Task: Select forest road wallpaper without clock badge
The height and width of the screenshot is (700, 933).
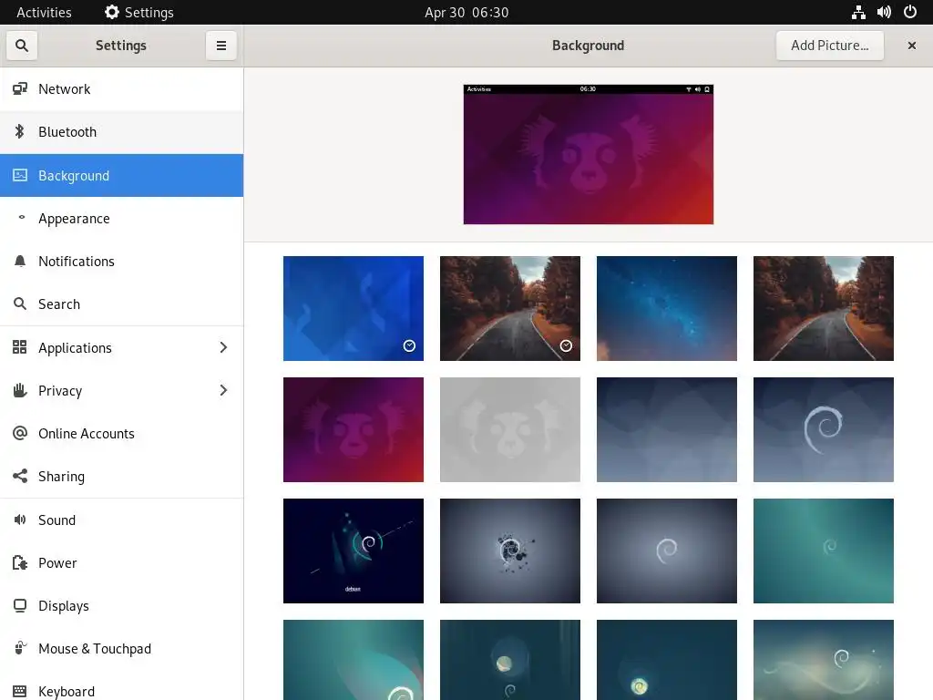Action: [824, 308]
